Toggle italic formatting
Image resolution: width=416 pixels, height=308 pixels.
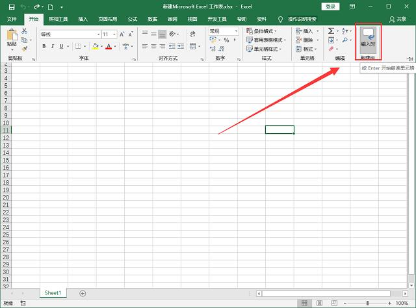click(53, 46)
